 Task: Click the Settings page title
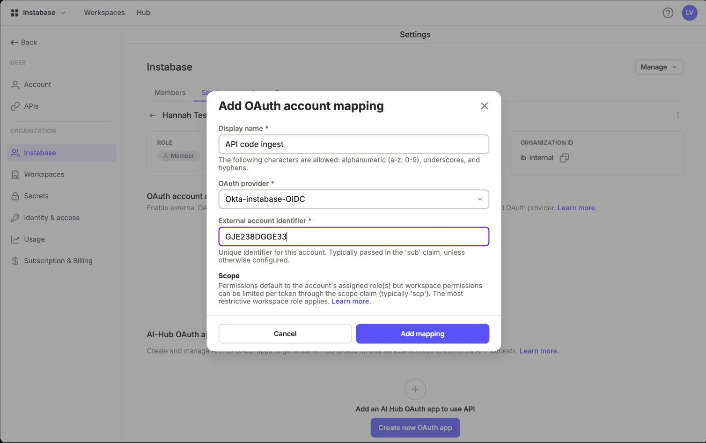pos(415,35)
